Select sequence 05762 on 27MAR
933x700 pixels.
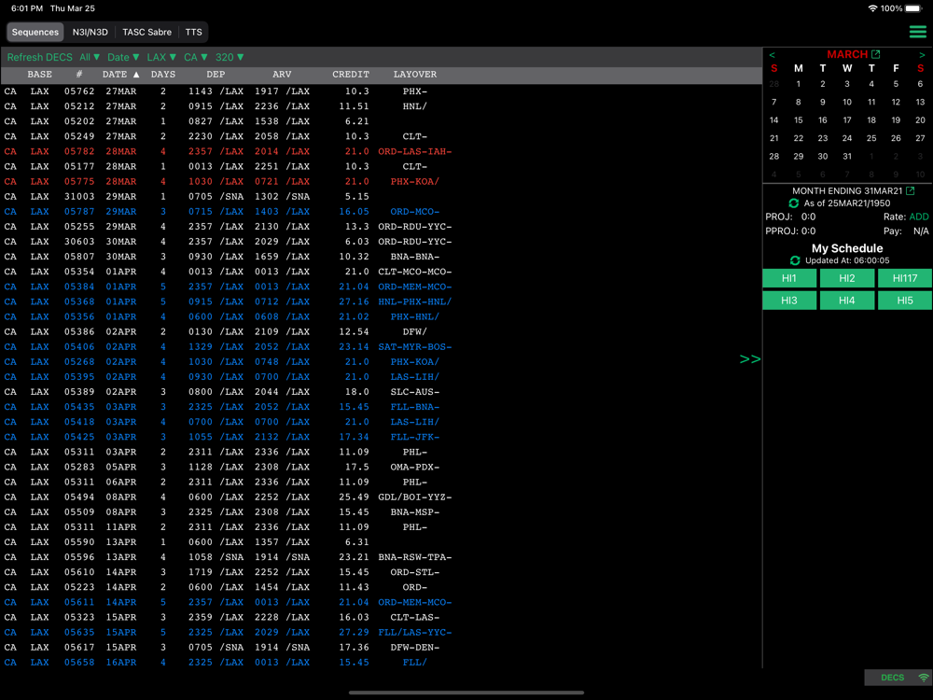pyautogui.click(x=381, y=91)
